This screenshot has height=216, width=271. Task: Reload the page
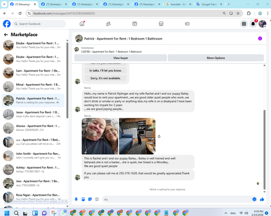pos(20,13)
